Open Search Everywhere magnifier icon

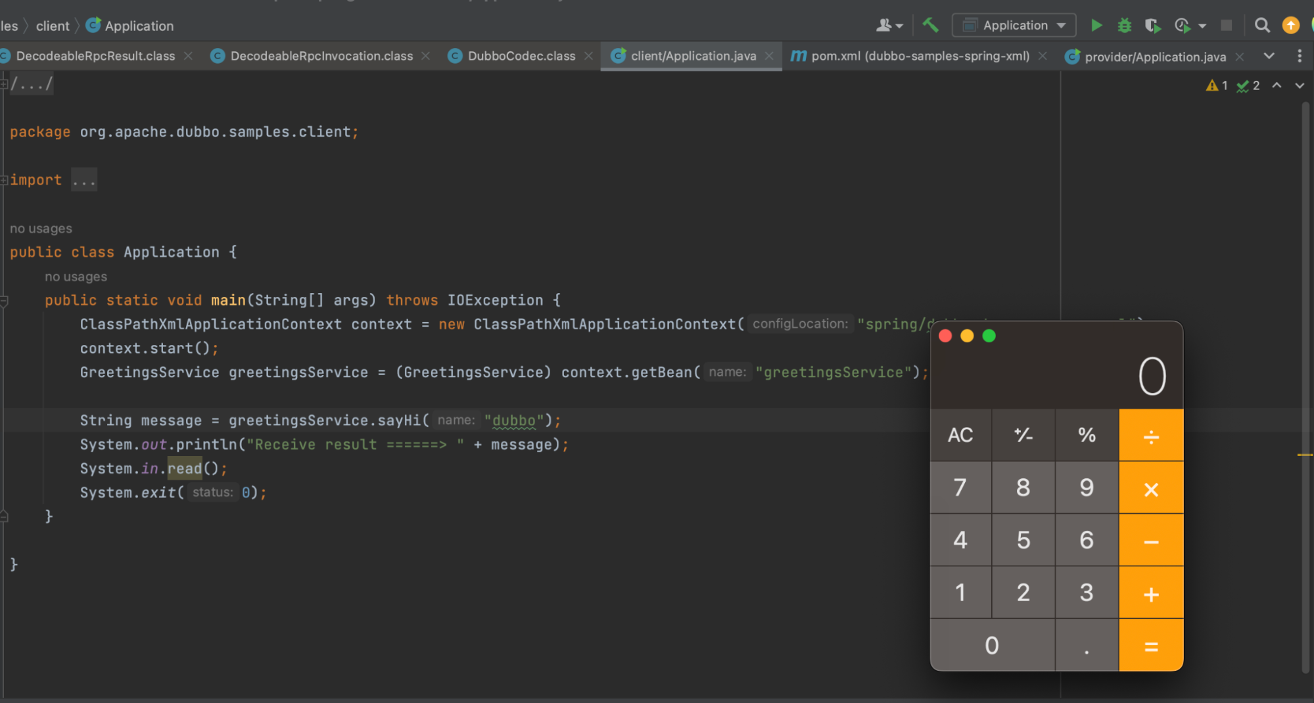[x=1261, y=26]
